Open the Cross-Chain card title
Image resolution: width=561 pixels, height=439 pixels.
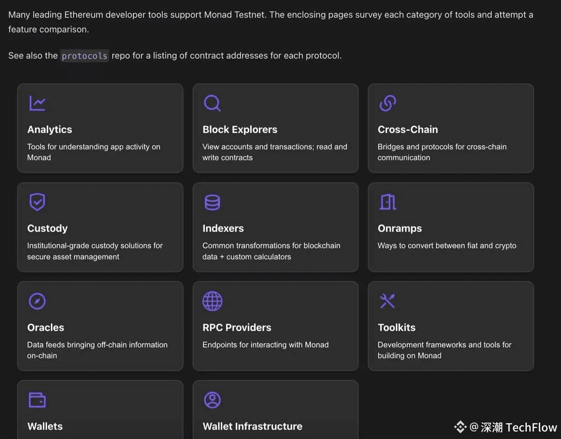(408, 130)
